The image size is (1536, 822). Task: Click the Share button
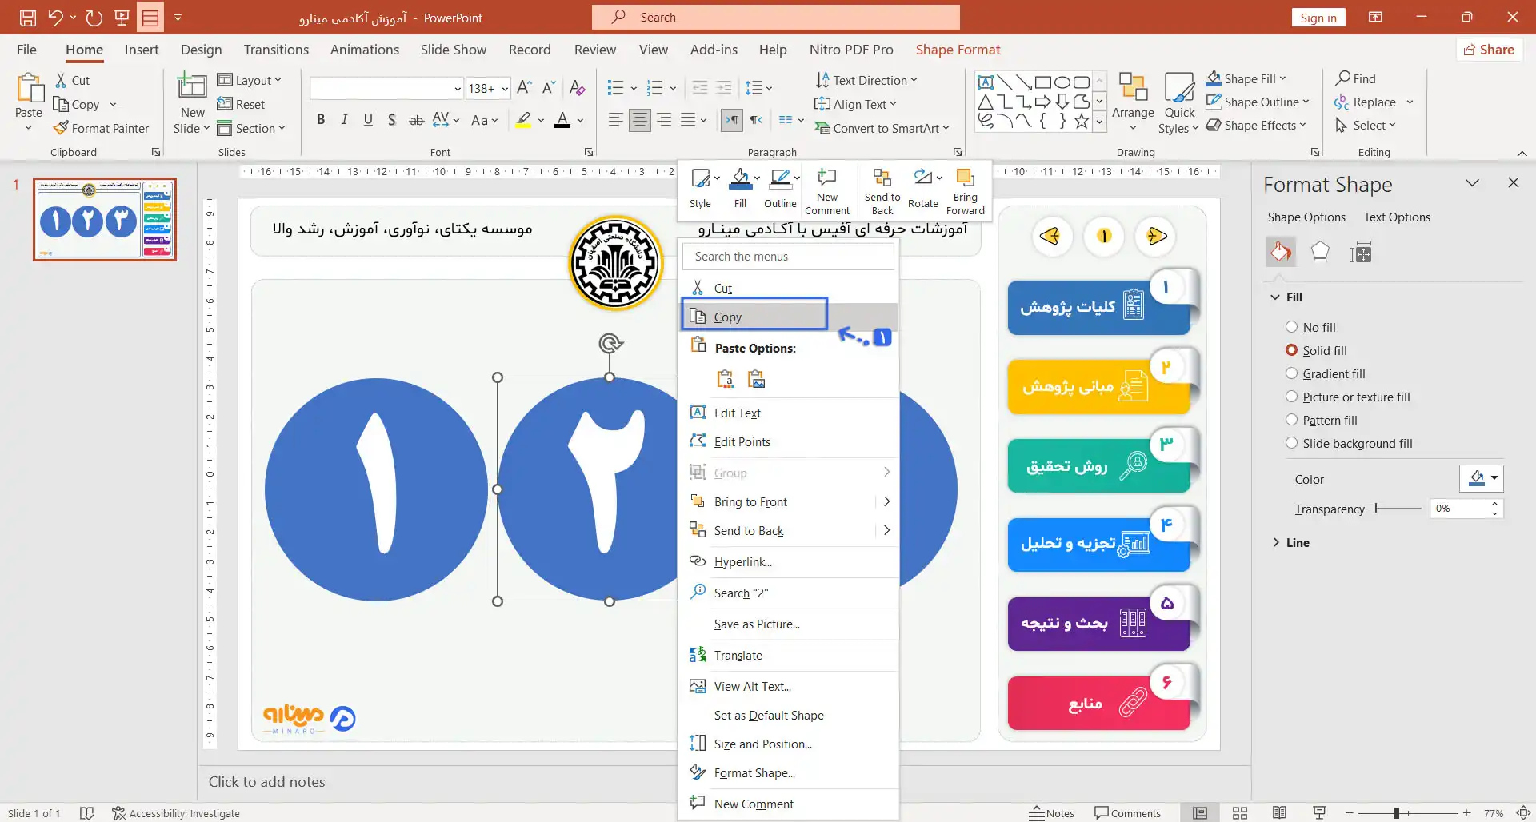coord(1489,50)
